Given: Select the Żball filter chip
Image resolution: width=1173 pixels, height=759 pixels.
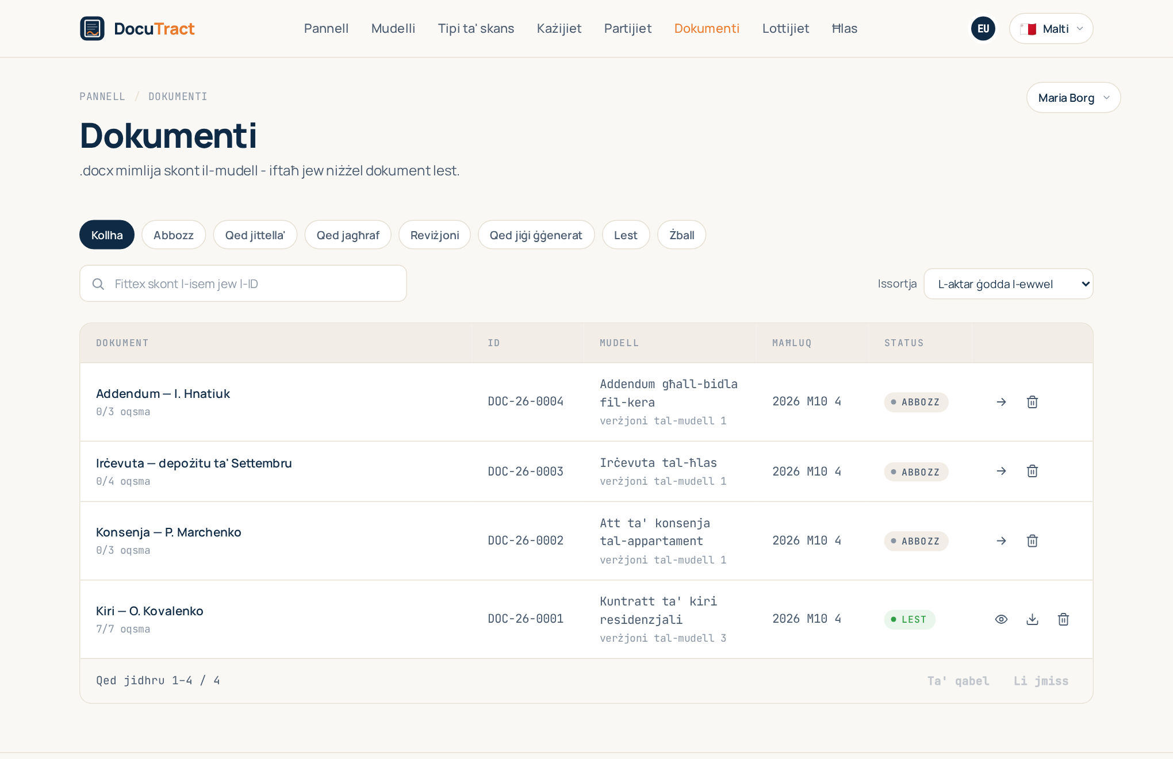Looking at the screenshot, I should pyautogui.click(x=682, y=235).
